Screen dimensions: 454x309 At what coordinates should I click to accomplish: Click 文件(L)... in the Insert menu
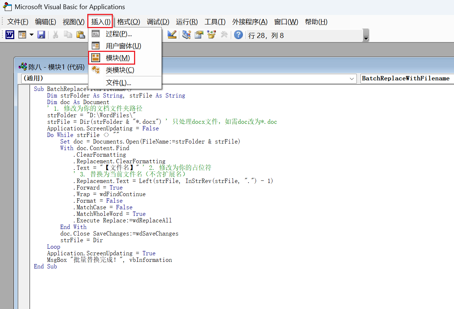(x=118, y=83)
